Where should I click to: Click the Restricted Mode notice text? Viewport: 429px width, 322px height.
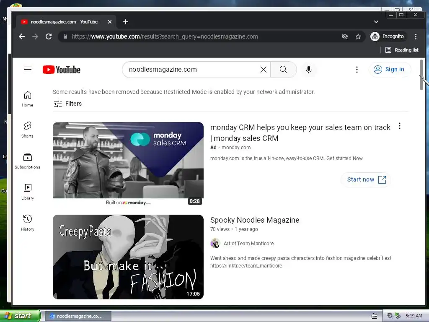click(183, 92)
